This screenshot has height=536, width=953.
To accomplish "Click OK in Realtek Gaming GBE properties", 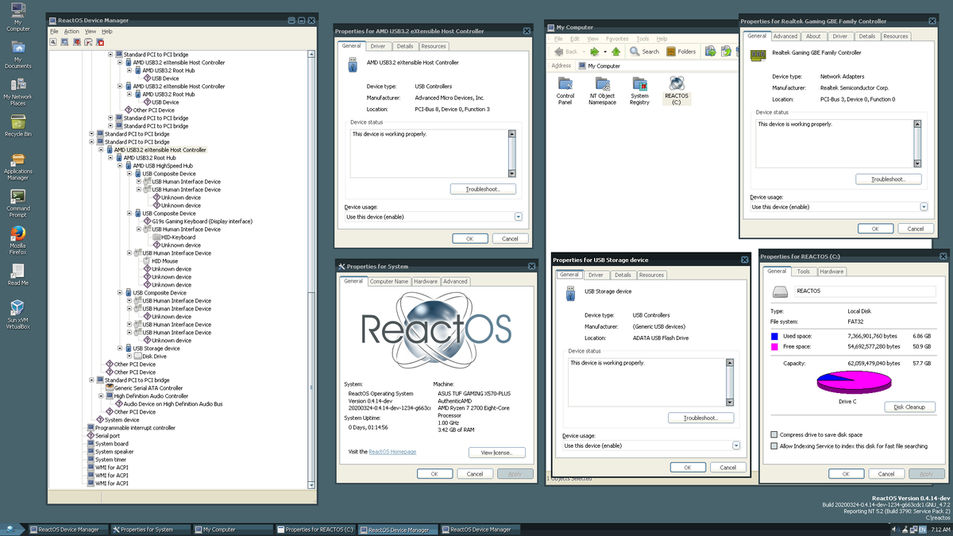I will pos(875,228).
